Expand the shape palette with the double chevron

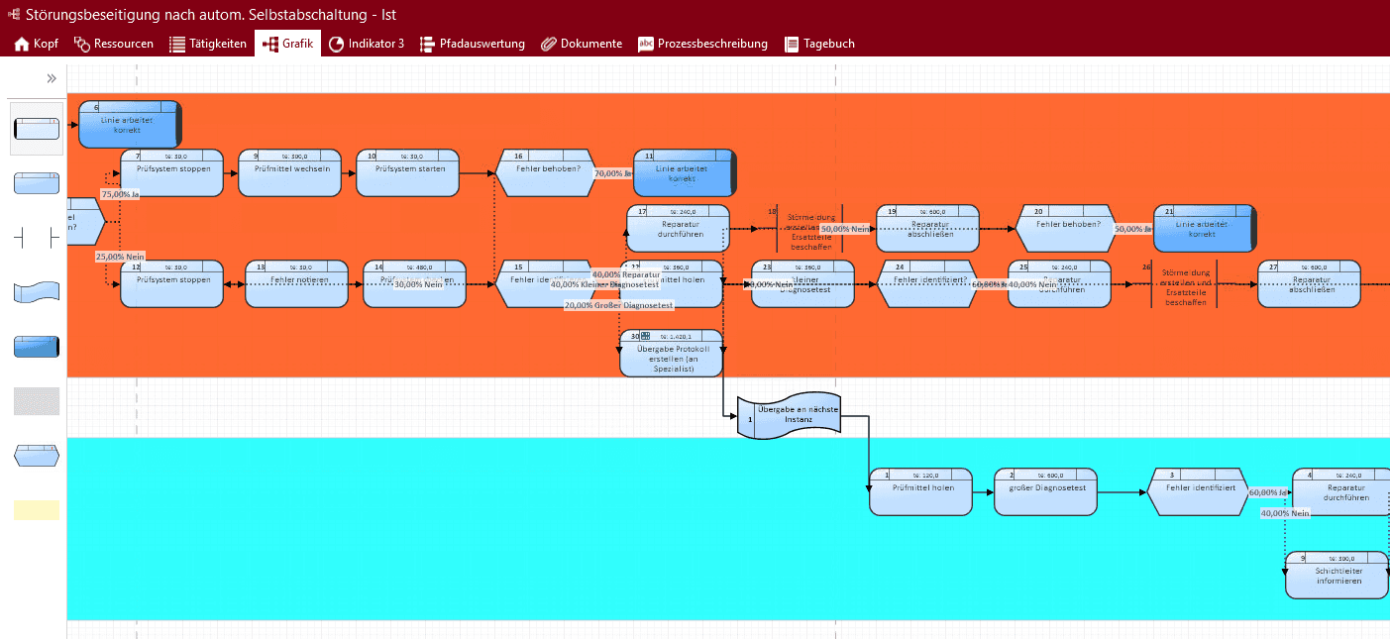[52, 78]
